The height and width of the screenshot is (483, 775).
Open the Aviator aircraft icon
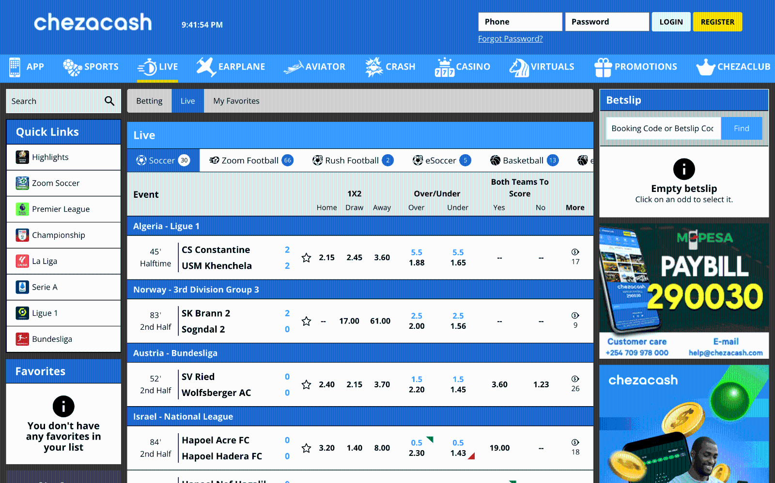coord(294,68)
